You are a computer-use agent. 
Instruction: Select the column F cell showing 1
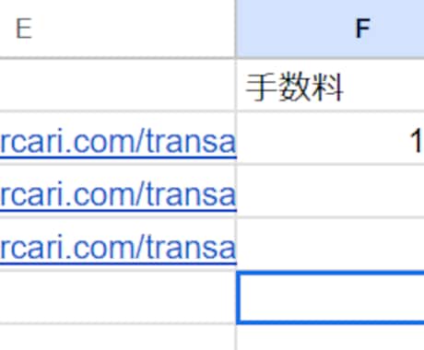330,139
